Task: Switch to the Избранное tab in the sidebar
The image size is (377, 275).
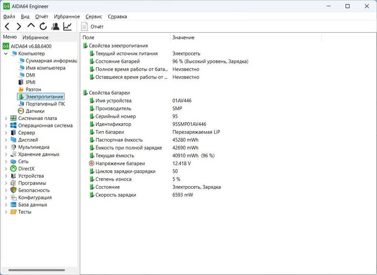Action: point(35,37)
